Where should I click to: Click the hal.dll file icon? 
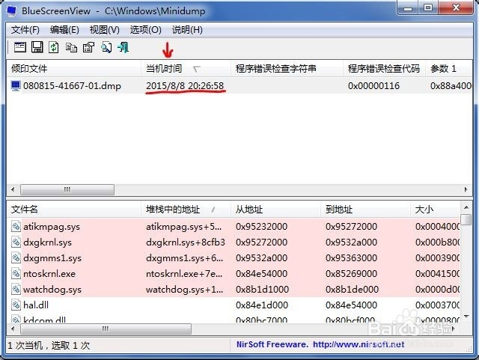(x=16, y=305)
